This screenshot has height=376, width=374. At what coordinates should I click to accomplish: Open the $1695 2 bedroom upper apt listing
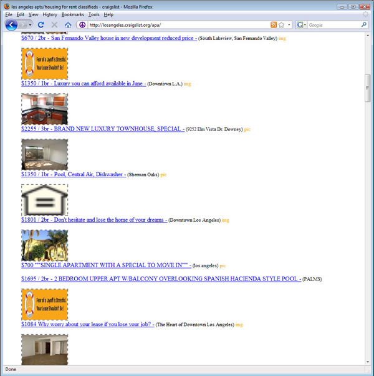coord(160,279)
